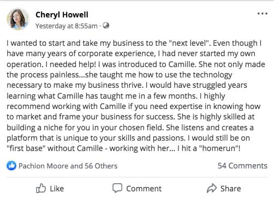Click the Like button label

tap(57, 189)
